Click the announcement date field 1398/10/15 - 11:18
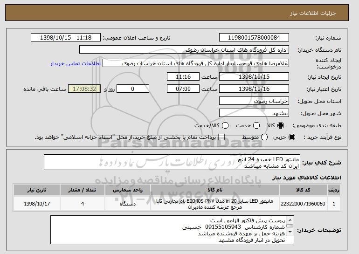The image size is (359, 254). click(x=66, y=38)
